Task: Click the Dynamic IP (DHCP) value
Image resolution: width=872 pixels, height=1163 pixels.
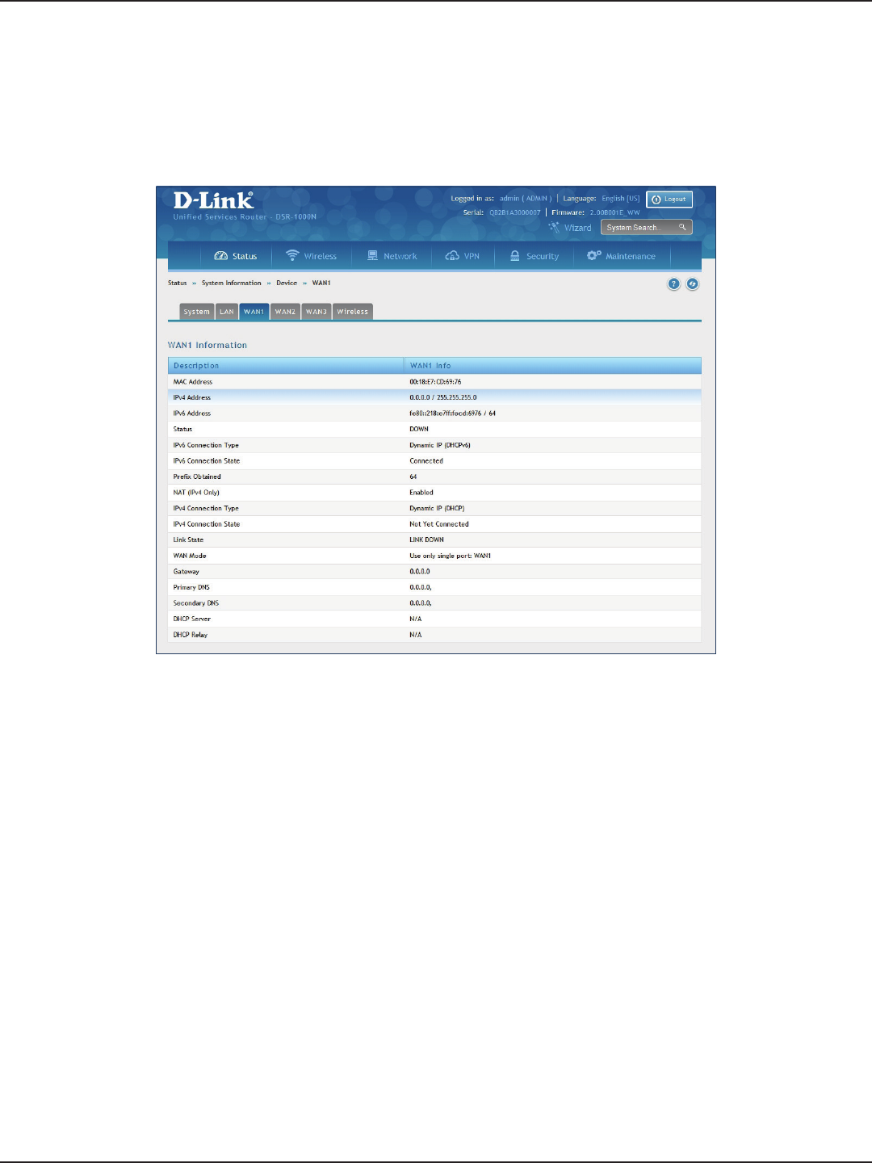Action: 437,509
